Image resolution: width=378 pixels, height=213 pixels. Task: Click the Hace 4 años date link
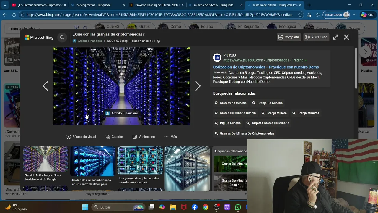(x=140, y=41)
